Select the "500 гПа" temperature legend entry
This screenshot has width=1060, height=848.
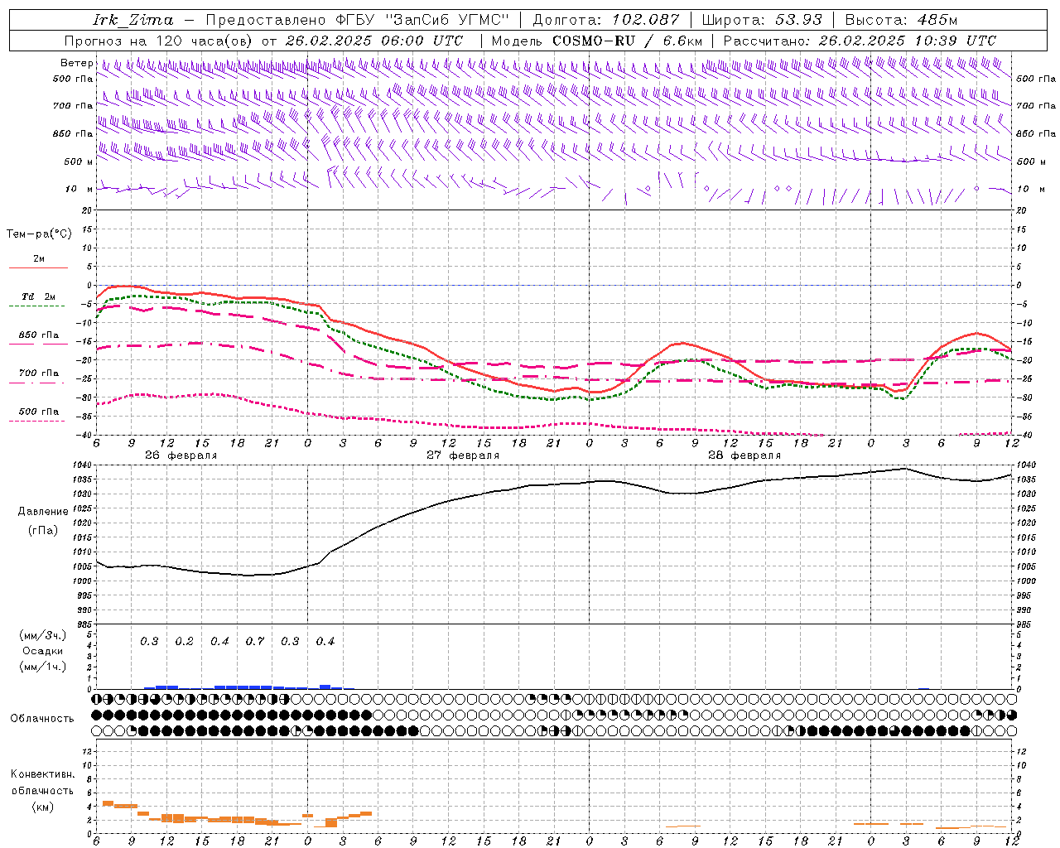click(x=38, y=412)
